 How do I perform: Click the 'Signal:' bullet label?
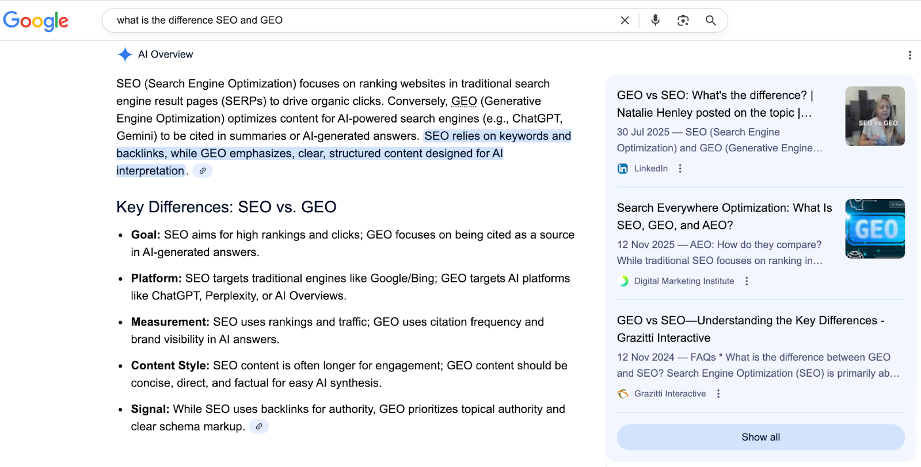pos(150,409)
